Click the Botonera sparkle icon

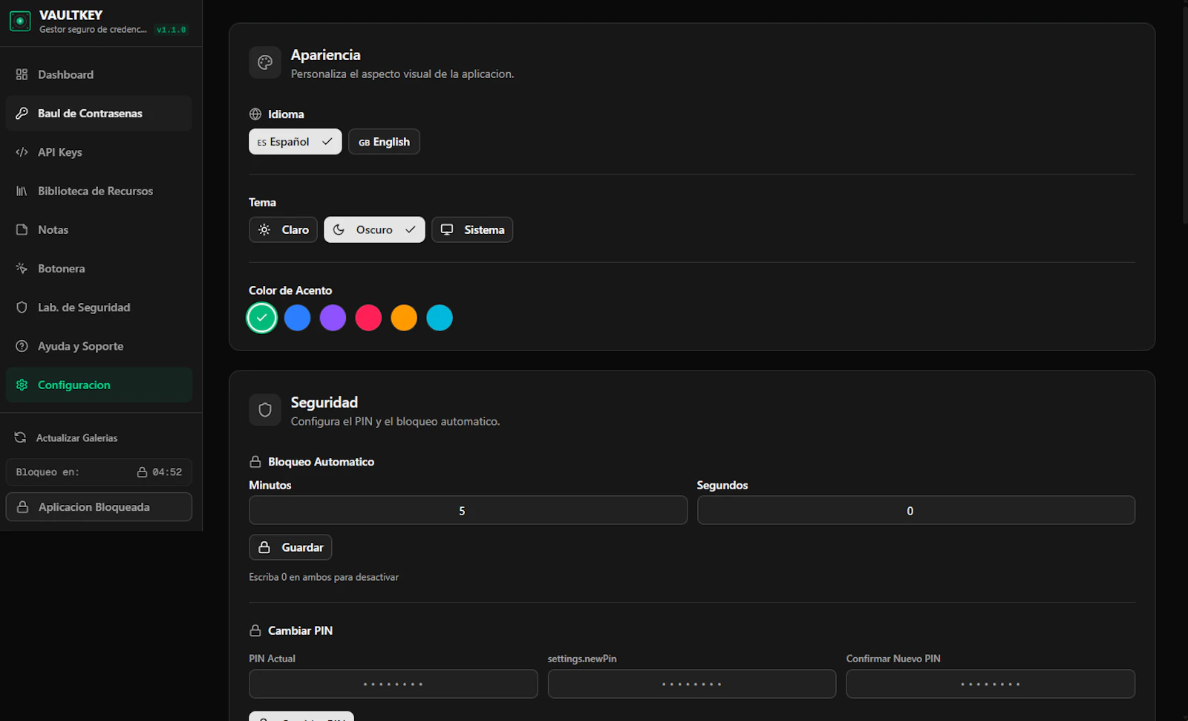(x=22, y=268)
